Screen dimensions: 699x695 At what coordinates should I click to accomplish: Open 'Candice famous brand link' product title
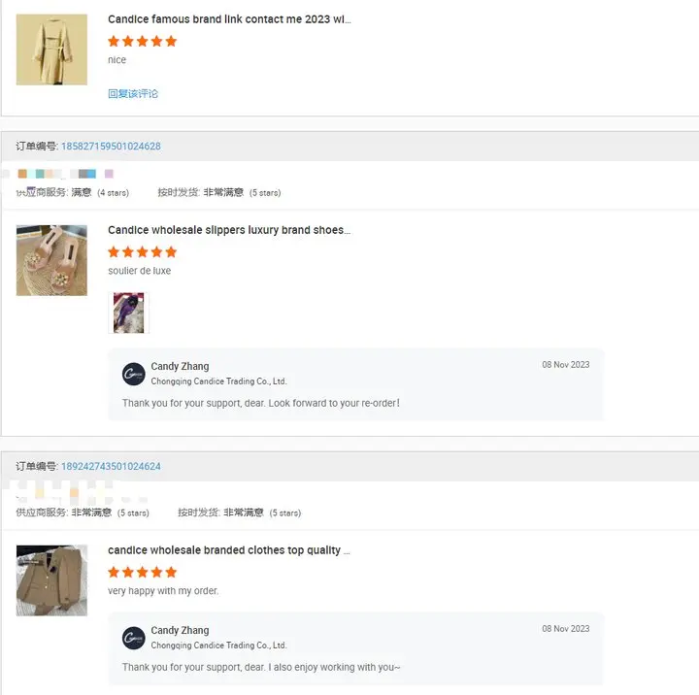click(229, 19)
